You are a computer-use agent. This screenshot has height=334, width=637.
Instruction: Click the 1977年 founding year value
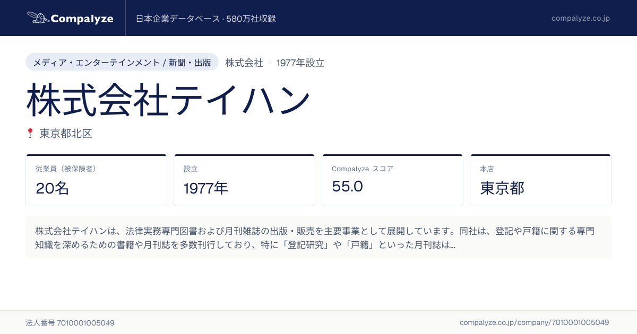coord(206,188)
